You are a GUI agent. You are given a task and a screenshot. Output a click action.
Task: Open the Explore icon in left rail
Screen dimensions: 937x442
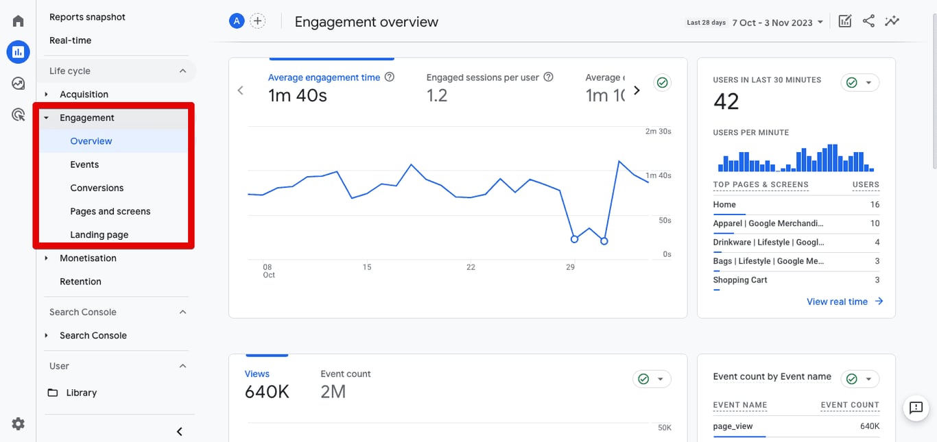coord(18,83)
